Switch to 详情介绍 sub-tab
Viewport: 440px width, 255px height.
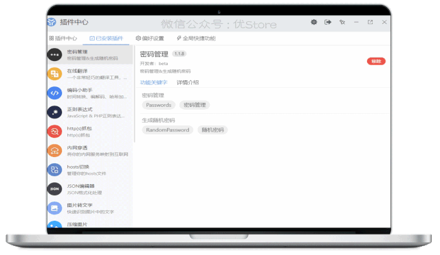click(x=188, y=82)
